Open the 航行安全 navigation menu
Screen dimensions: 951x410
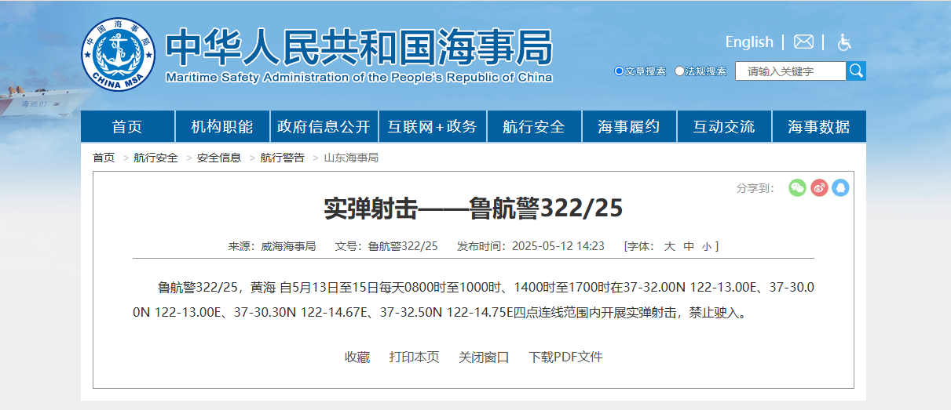534,127
